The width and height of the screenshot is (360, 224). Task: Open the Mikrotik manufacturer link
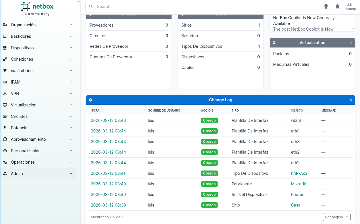tap(298, 184)
